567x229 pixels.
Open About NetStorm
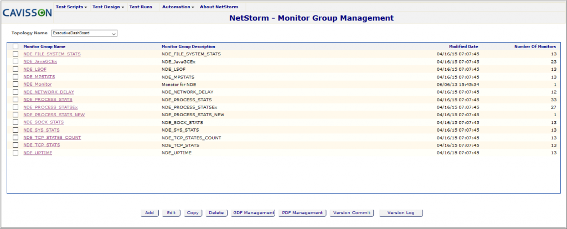219,7
